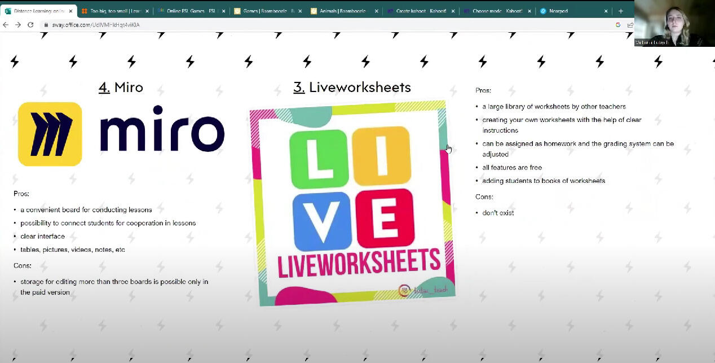Click 'a convenient board for conducting lessons'
Viewport: 715px width, 363px height.
(x=86, y=209)
